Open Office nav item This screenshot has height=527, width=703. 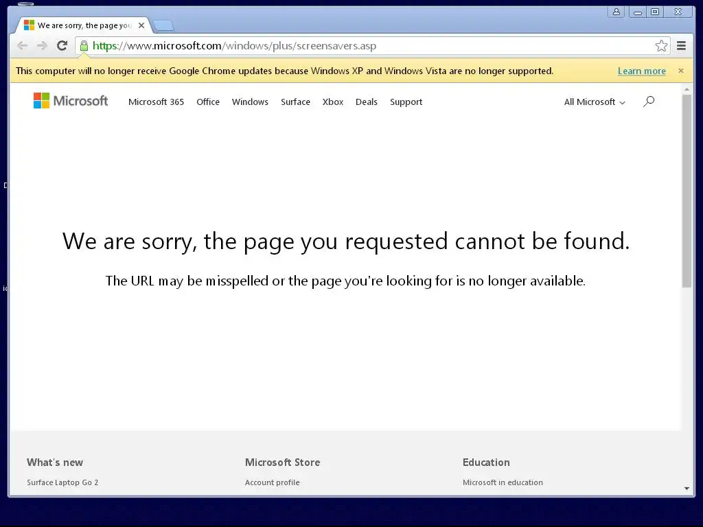coord(208,102)
